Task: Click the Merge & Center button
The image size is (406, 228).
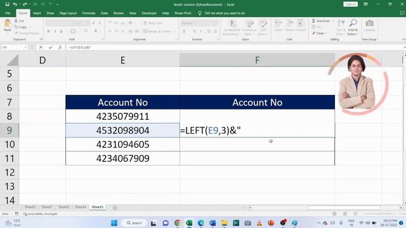Action: [157, 31]
